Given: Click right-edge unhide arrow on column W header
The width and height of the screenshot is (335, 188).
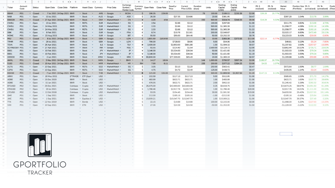Looking at the screenshot, I should 229,2.
